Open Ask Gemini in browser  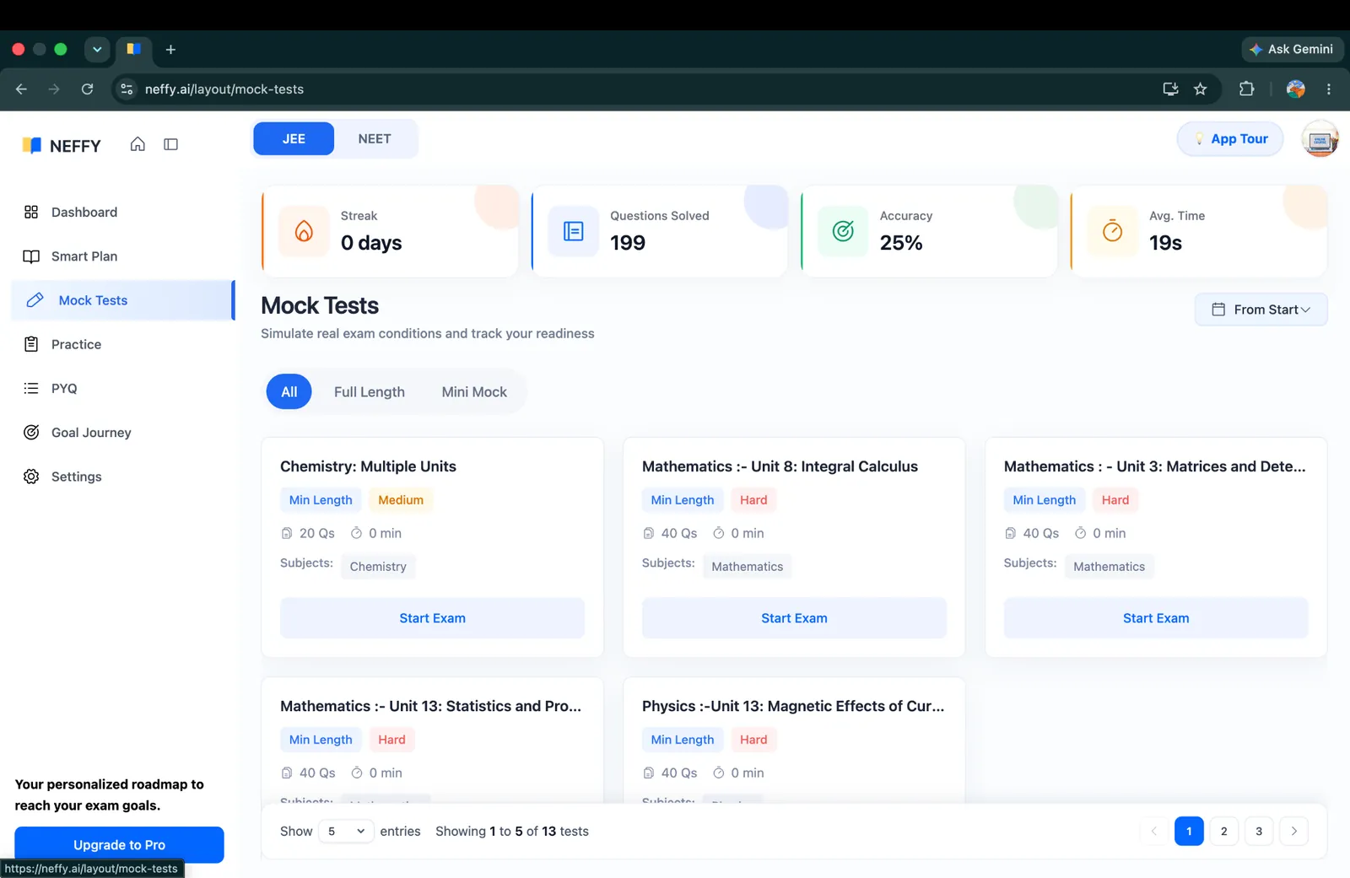(1292, 49)
